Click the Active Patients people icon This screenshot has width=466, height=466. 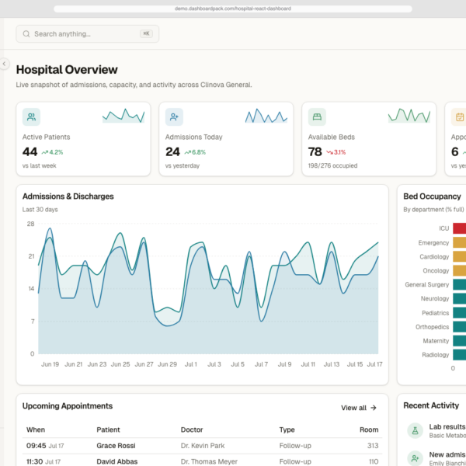31,116
